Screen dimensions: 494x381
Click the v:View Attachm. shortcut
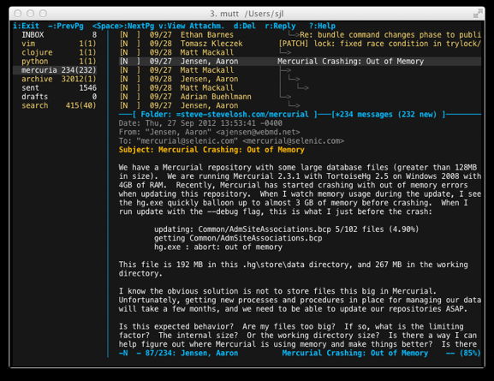point(191,26)
